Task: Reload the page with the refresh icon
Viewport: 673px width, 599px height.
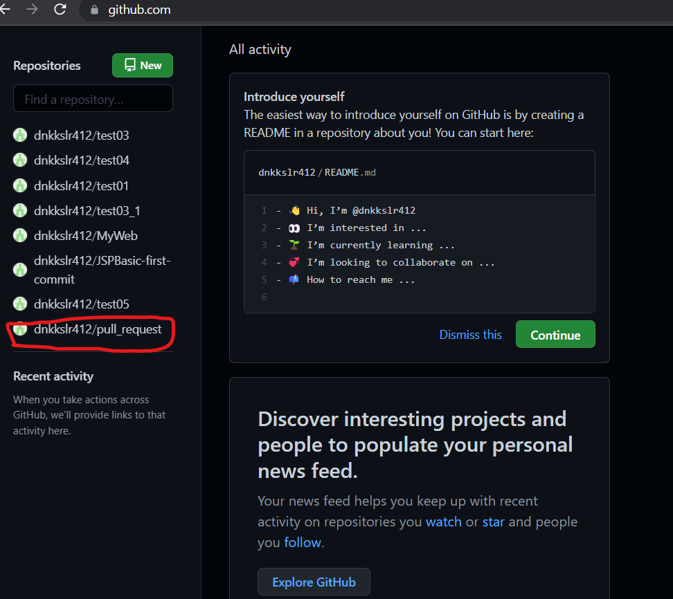Action: pyautogui.click(x=60, y=9)
